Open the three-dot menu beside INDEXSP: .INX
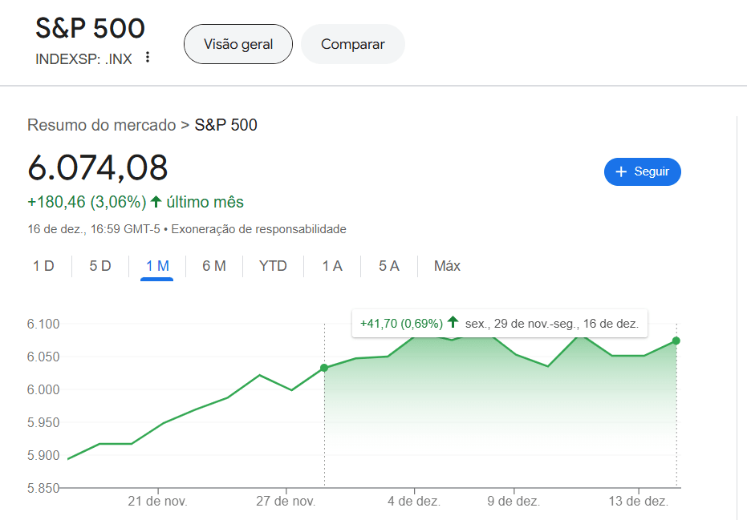Screen dimensions: 747x520 [x=148, y=58]
